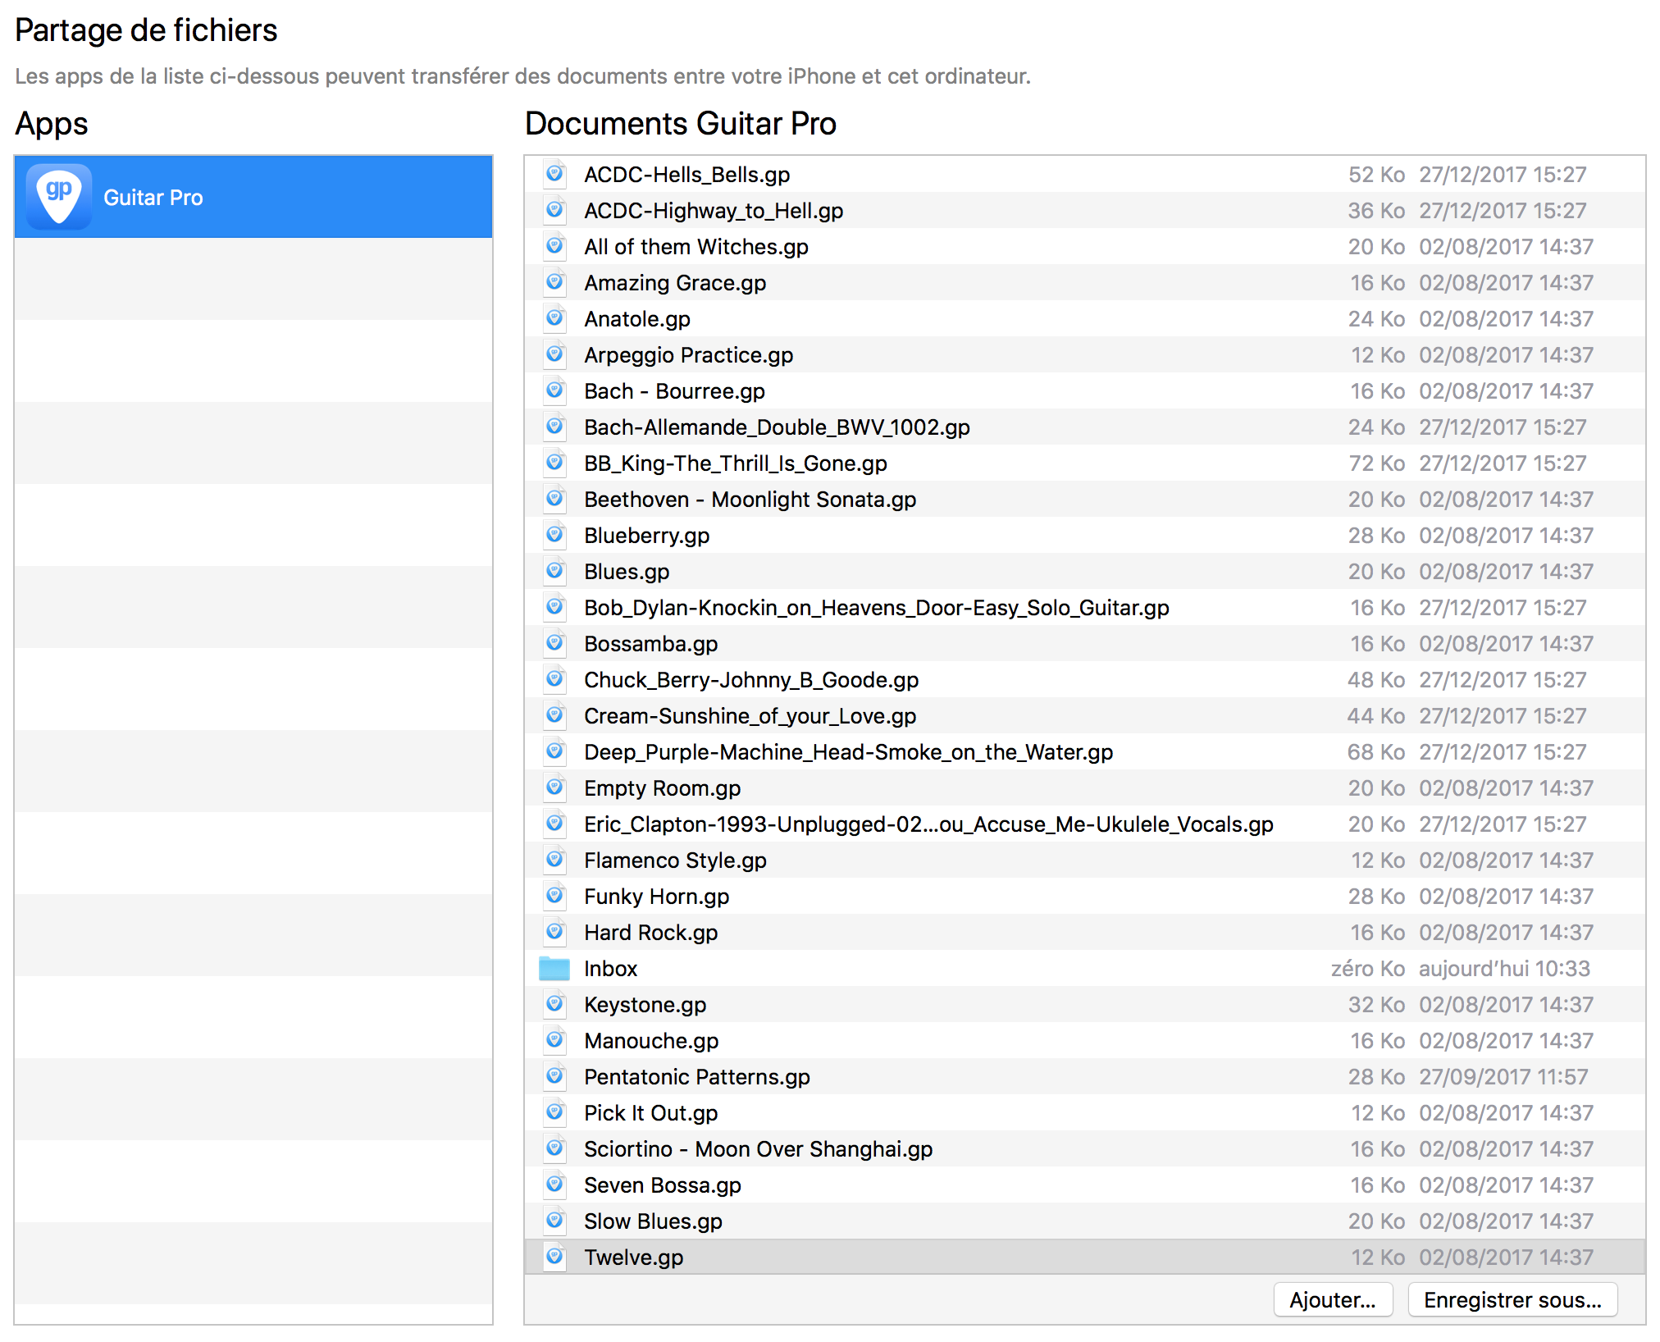The image size is (1660, 1342).
Task: Click the Ajouter... button
Action: point(1333,1300)
